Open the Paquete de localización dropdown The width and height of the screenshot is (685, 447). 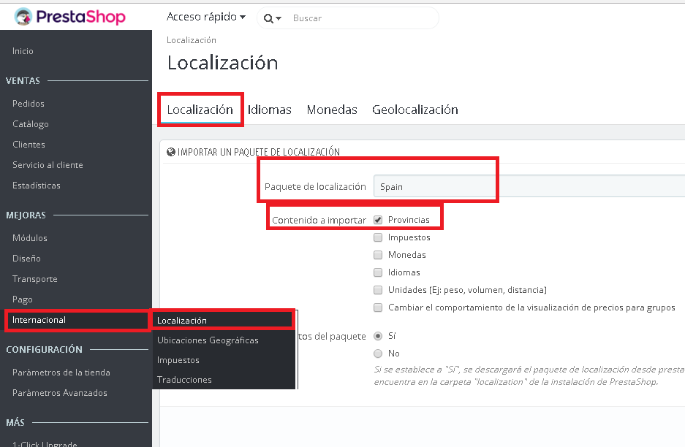pyautogui.click(x=528, y=186)
